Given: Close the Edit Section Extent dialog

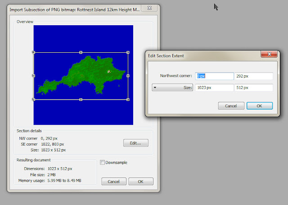Looking at the screenshot, I should 269,54.
